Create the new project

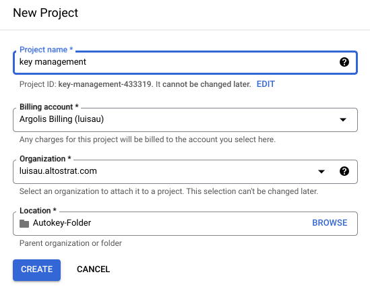point(37,270)
